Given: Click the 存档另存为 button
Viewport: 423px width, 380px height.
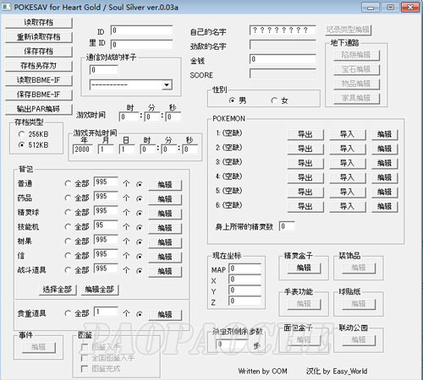Looking at the screenshot, I should pyautogui.click(x=39, y=66).
